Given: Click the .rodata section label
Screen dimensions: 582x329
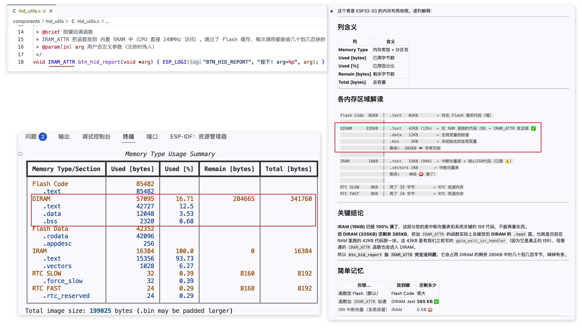Looking at the screenshot, I should 56,236.
